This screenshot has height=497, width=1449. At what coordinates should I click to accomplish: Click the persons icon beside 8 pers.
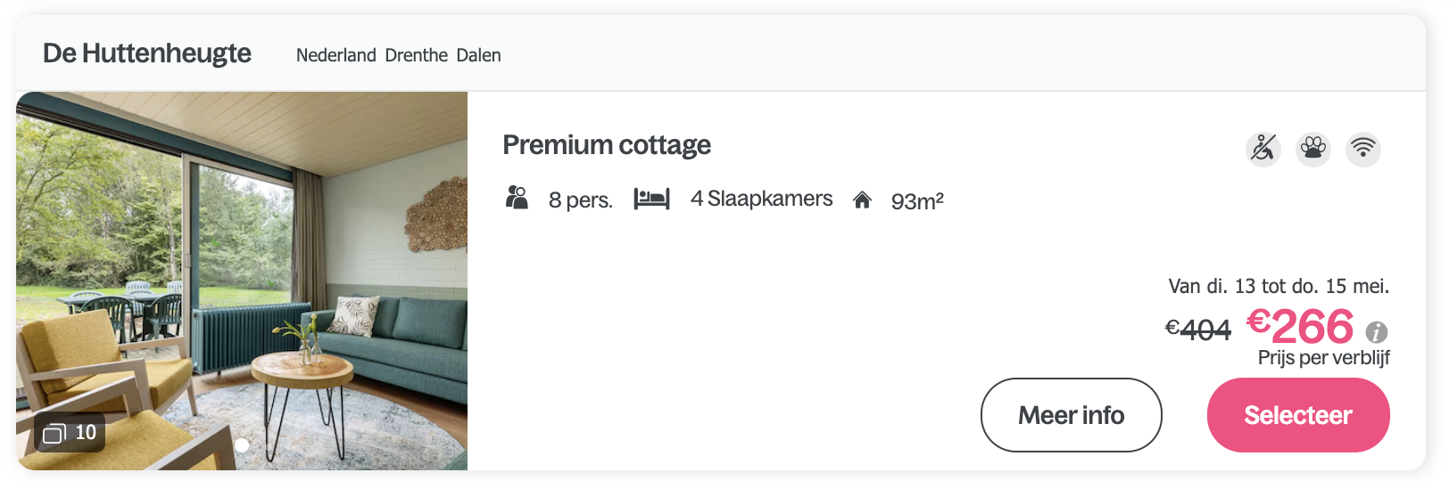517,197
